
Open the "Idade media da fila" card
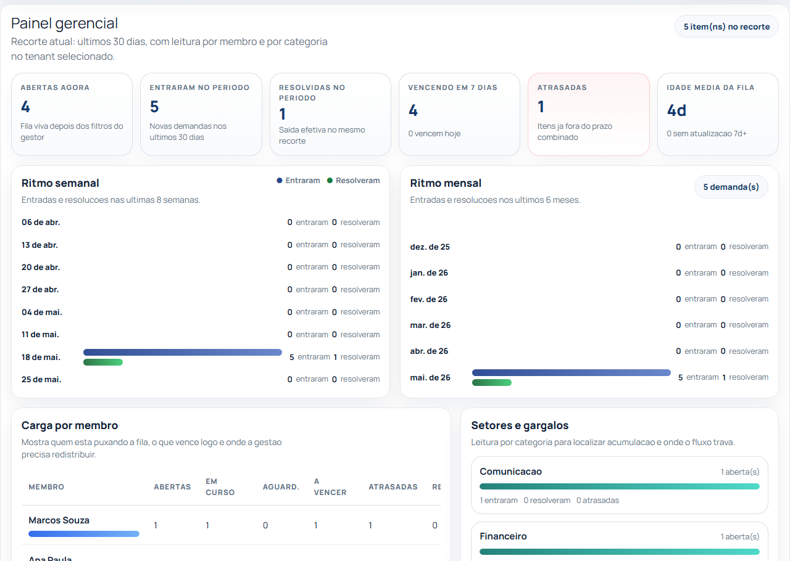[718, 114]
